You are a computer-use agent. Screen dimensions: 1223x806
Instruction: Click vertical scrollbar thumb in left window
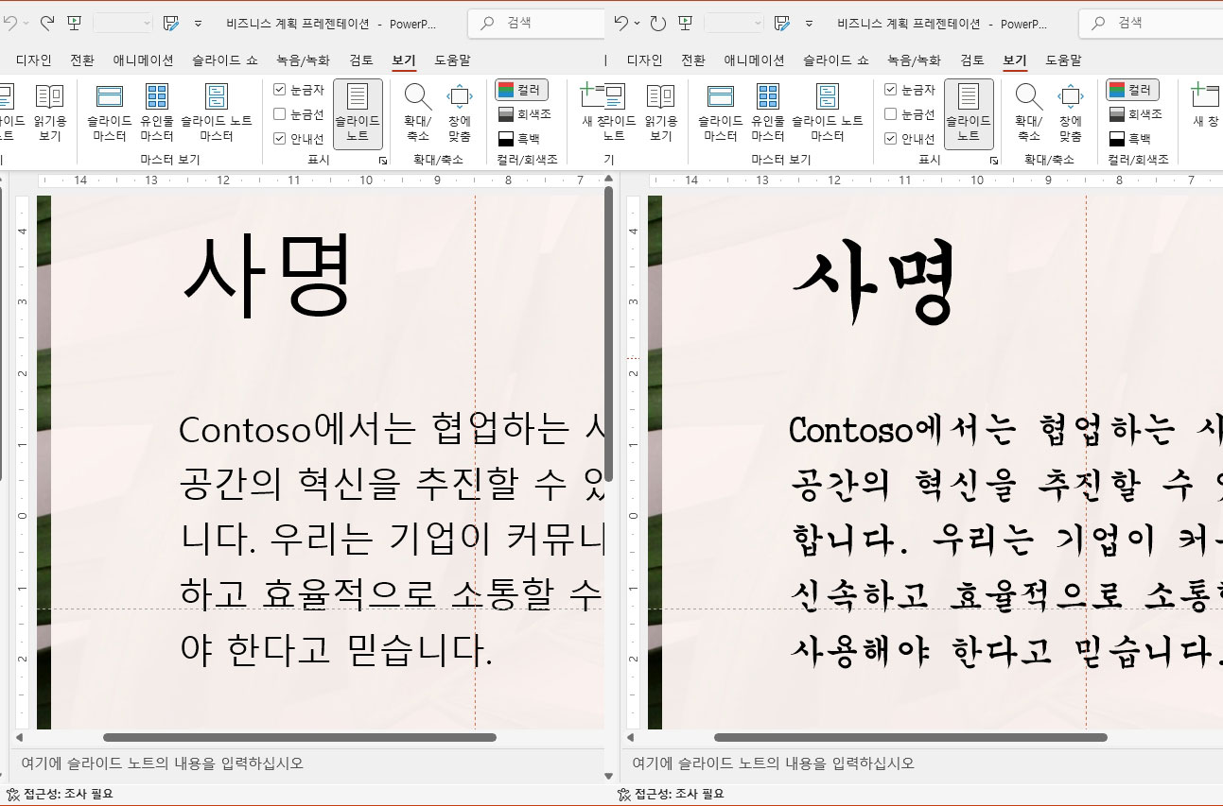[609, 334]
